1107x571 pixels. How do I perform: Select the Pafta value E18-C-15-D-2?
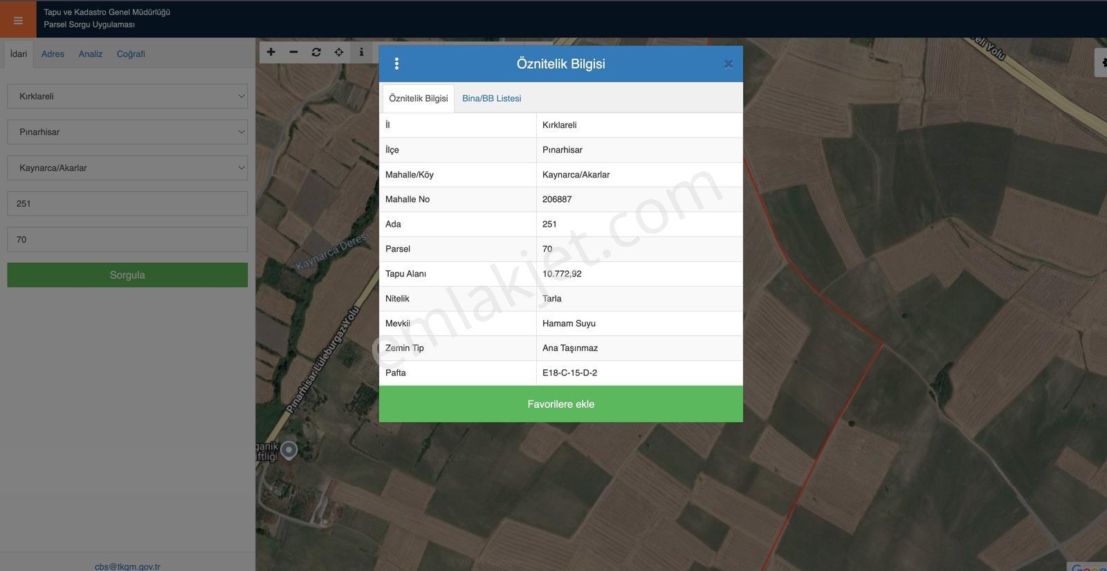tap(569, 373)
